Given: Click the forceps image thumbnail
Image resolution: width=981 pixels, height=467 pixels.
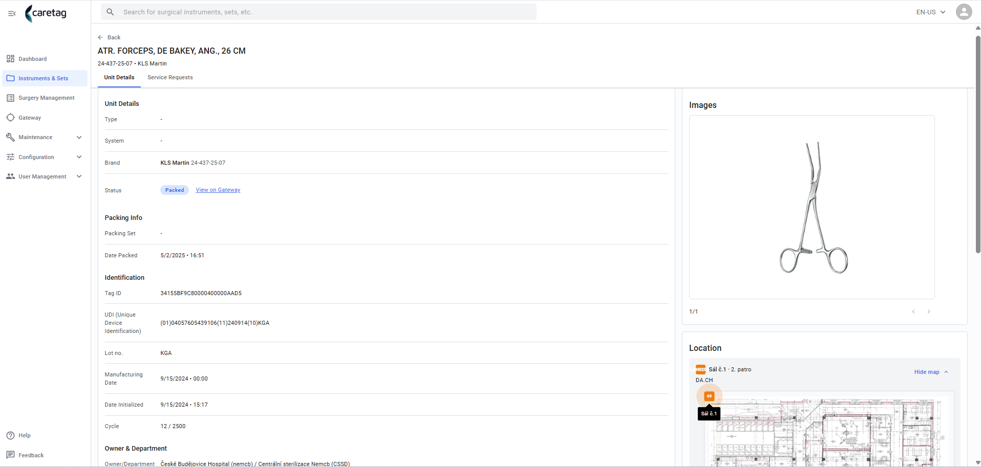Looking at the screenshot, I should click(x=812, y=207).
